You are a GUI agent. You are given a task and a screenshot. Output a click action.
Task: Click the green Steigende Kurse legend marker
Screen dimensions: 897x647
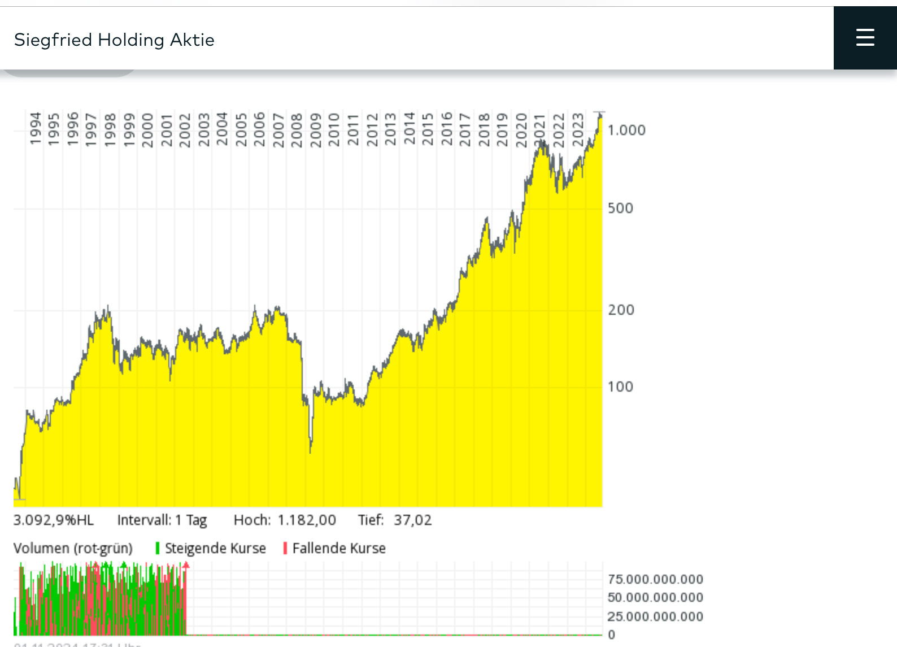pyautogui.click(x=158, y=549)
